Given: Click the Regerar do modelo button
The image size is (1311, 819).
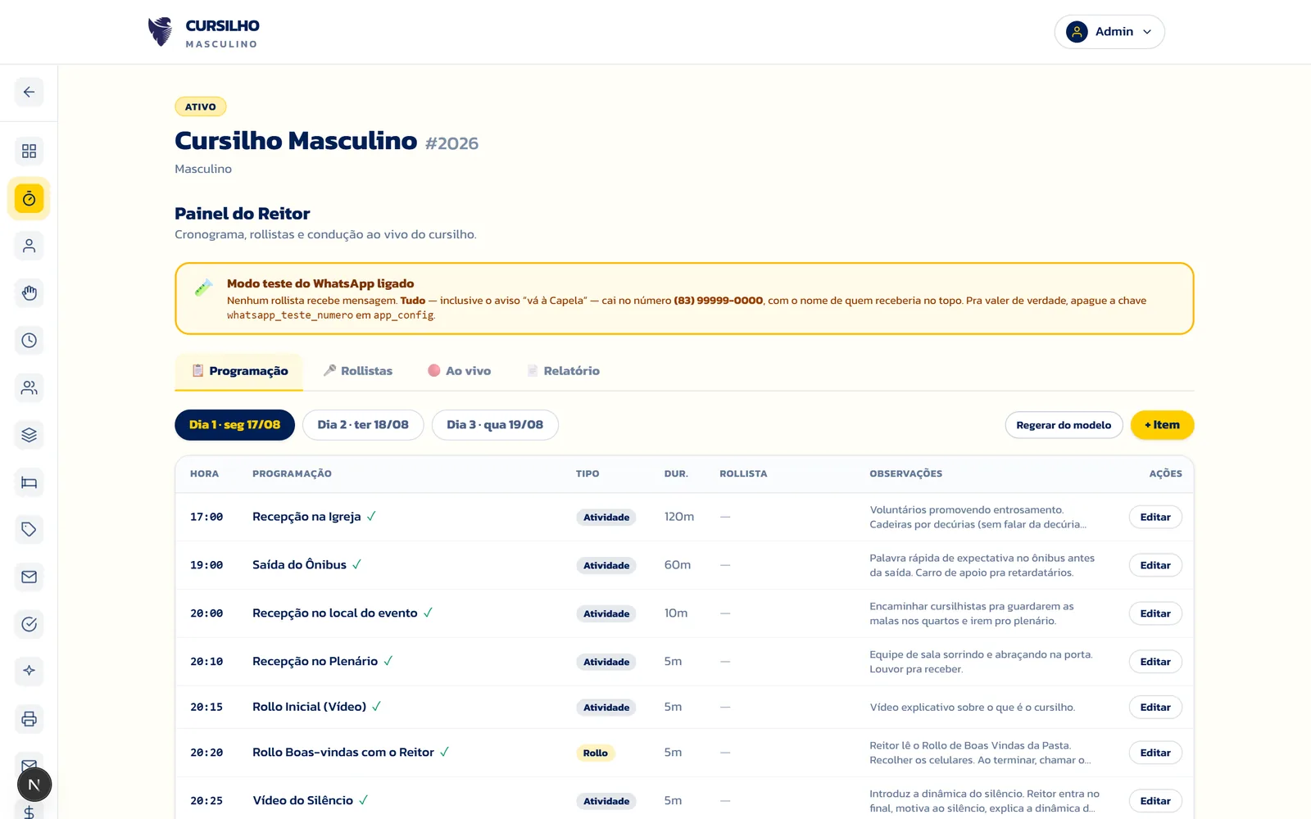Looking at the screenshot, I should (1064, 425).
